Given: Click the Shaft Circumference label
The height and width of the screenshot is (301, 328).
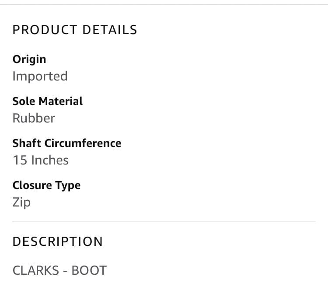Looking at the screenshot, I should coord(67,143).
